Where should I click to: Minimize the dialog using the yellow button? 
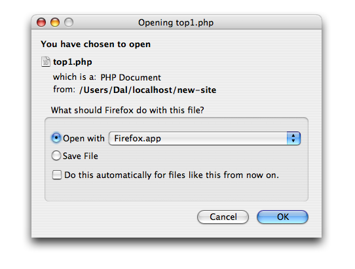click(x=55, y=22)
